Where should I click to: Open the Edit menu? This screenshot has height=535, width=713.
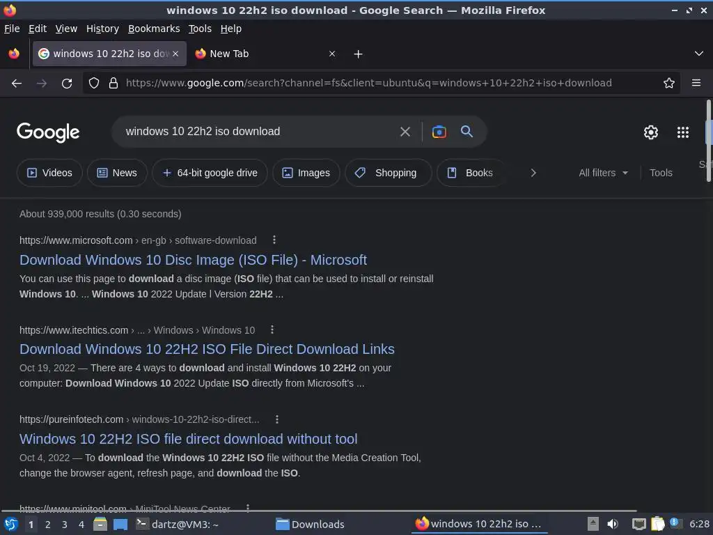[x=38, y=29]
